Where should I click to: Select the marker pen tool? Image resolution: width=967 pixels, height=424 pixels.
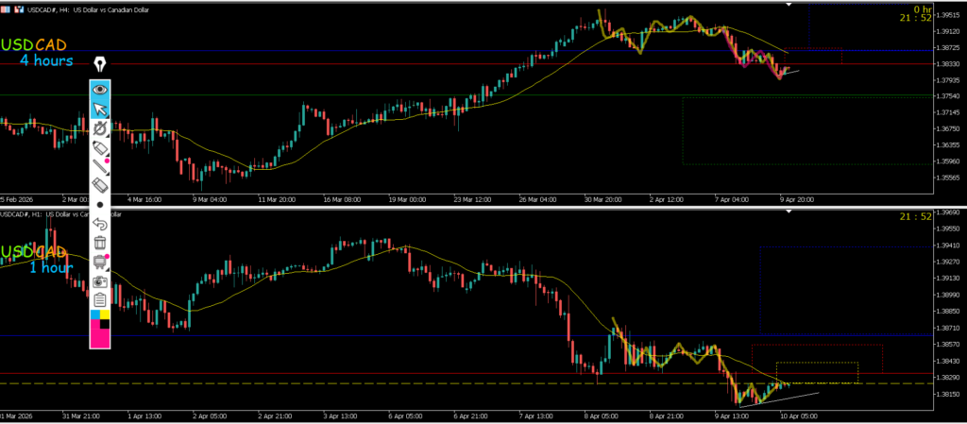click(x=100, y=148)
